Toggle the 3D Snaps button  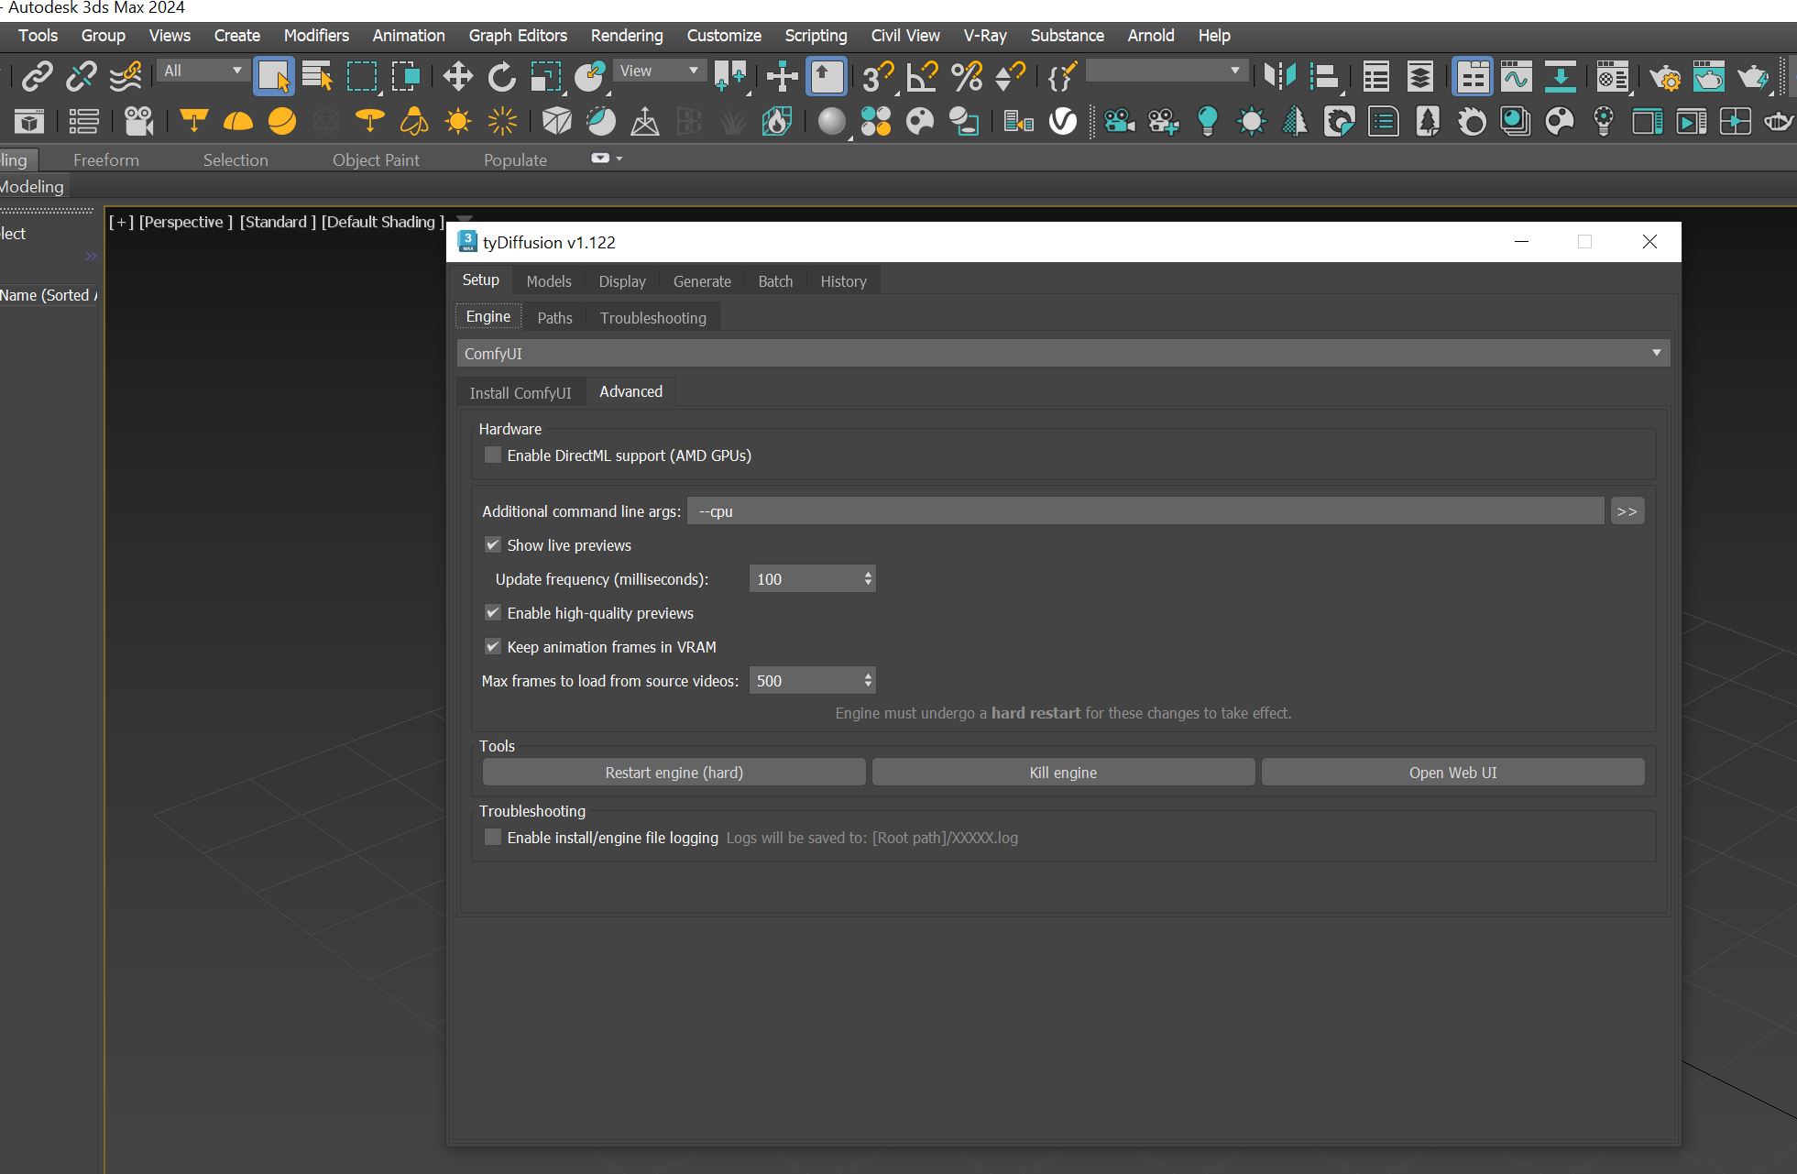[878, 76]
